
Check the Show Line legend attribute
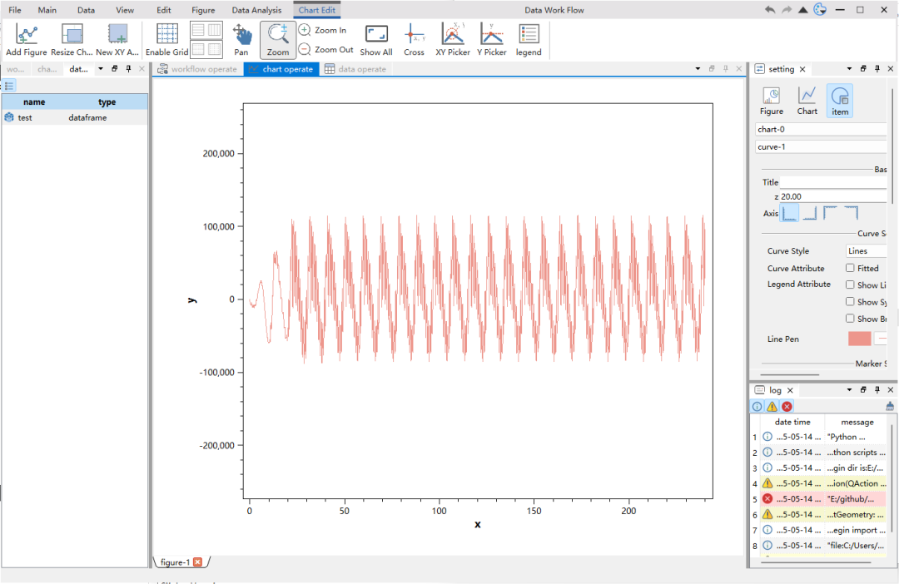click(850, 285)
